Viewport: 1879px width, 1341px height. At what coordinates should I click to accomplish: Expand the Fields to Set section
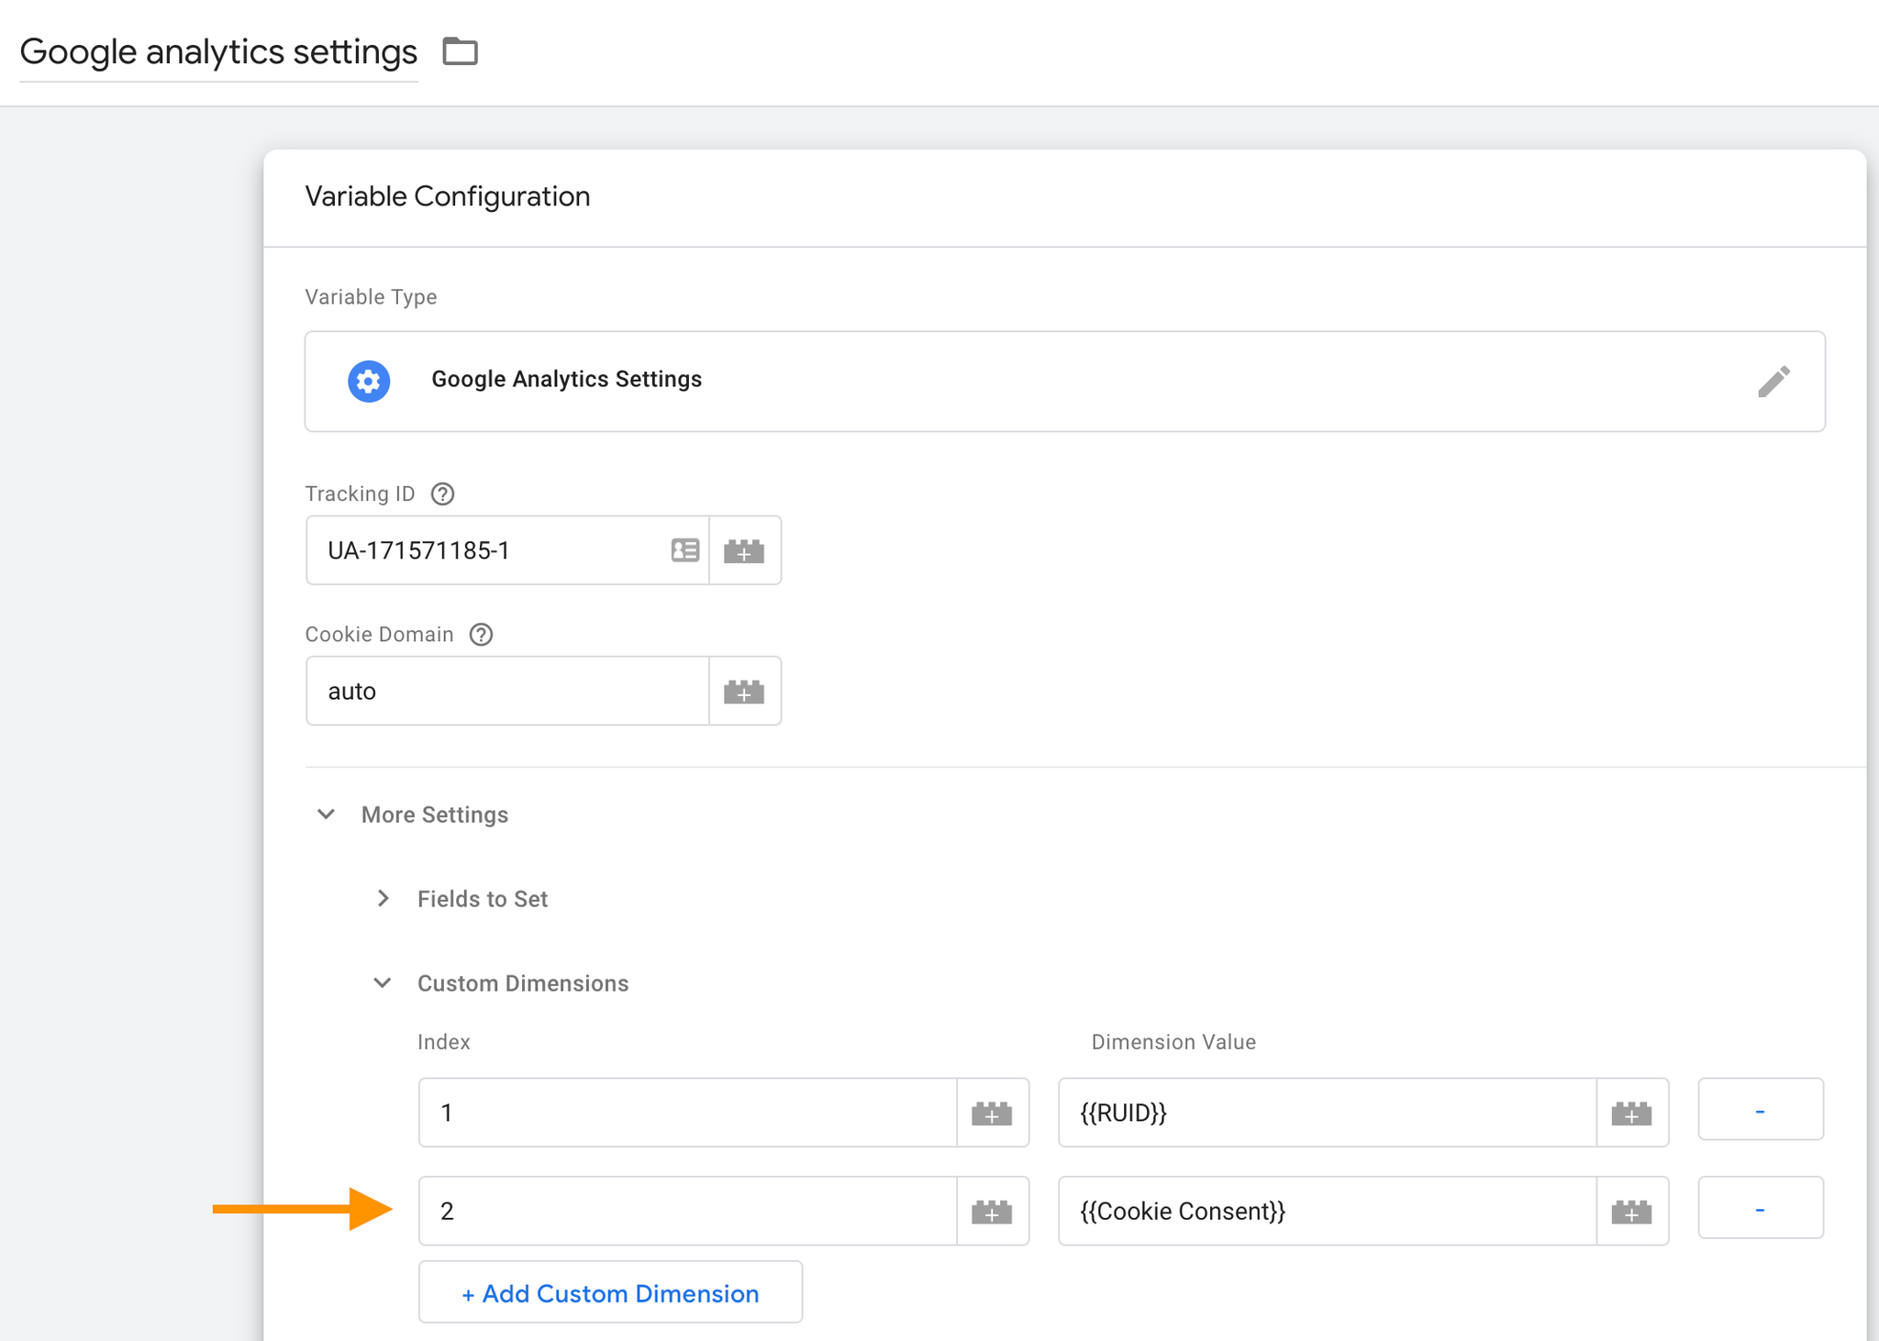click(x=384, y=899)
